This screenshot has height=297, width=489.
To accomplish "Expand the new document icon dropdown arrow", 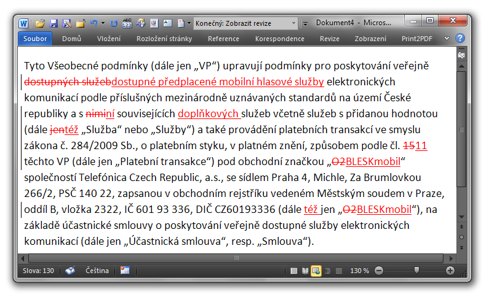I will [189, 23].
